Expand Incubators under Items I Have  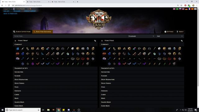coord(142,72)
